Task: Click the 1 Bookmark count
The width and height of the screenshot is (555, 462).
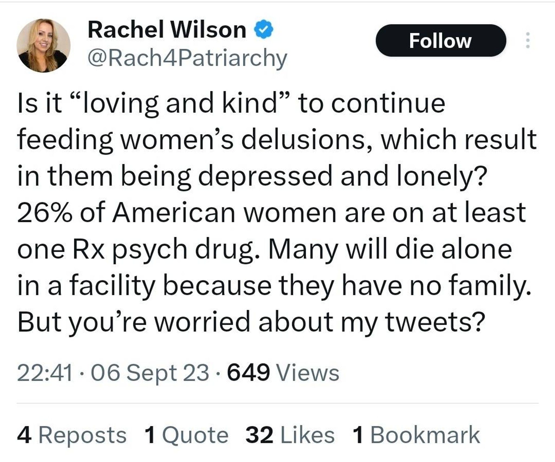Action: 416,435
